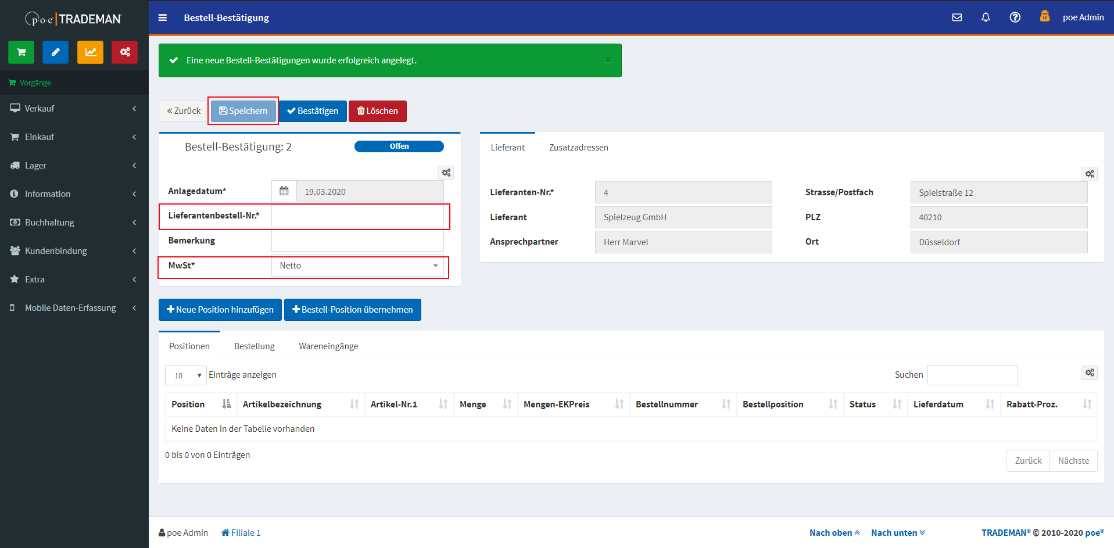Expand the Einkauf sidebar menu

[74, 137]
